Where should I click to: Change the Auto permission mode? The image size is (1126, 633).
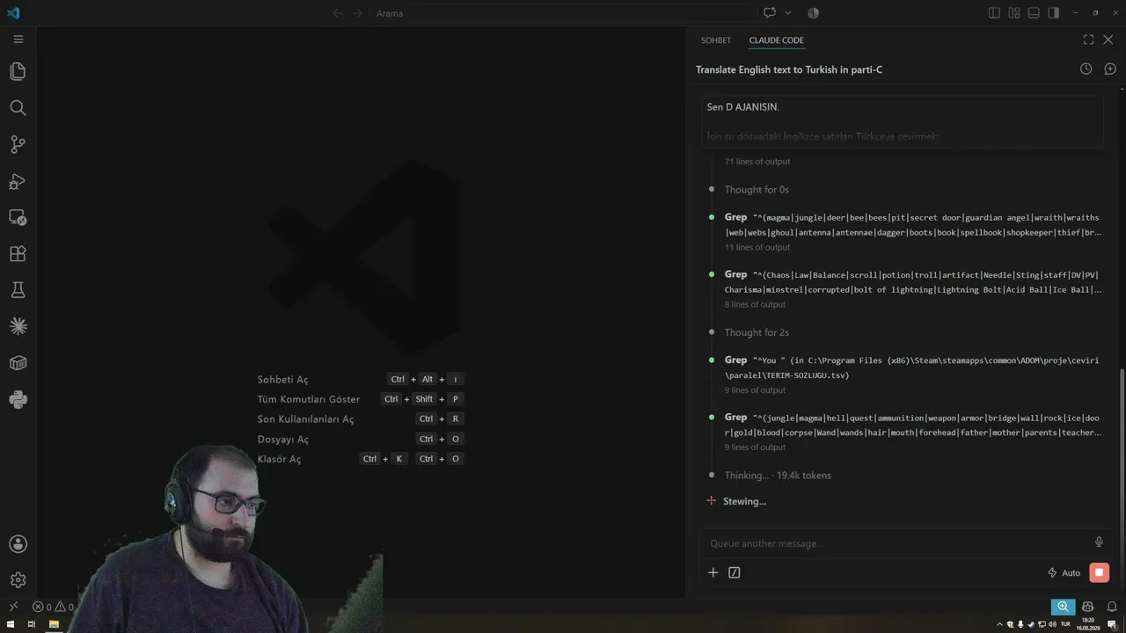point(1064,573)
